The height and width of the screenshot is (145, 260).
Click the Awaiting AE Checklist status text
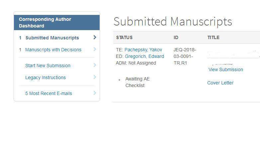click(x=135, y=82)
